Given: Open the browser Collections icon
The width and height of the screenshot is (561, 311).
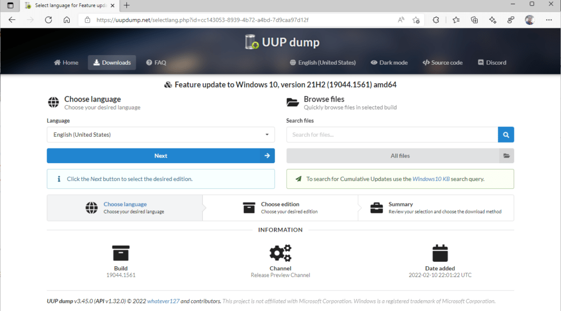Looking at the screenshot, I should [475, 20].
